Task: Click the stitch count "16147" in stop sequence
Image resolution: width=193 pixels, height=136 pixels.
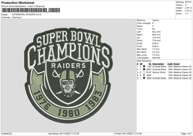Action: point(149,72)
